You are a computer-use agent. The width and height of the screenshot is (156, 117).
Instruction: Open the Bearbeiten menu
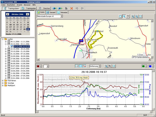click(x=11, y=5)
